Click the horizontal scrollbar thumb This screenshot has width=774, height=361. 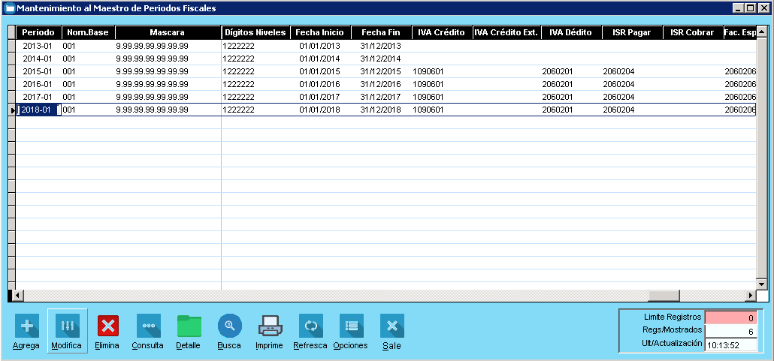coord(664,296)
